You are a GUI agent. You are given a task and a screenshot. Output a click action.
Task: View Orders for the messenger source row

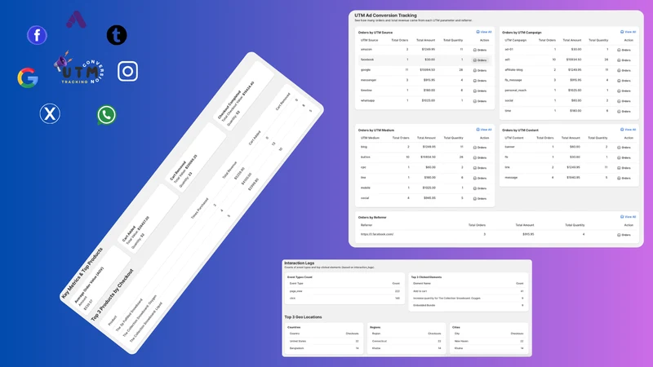480,81
